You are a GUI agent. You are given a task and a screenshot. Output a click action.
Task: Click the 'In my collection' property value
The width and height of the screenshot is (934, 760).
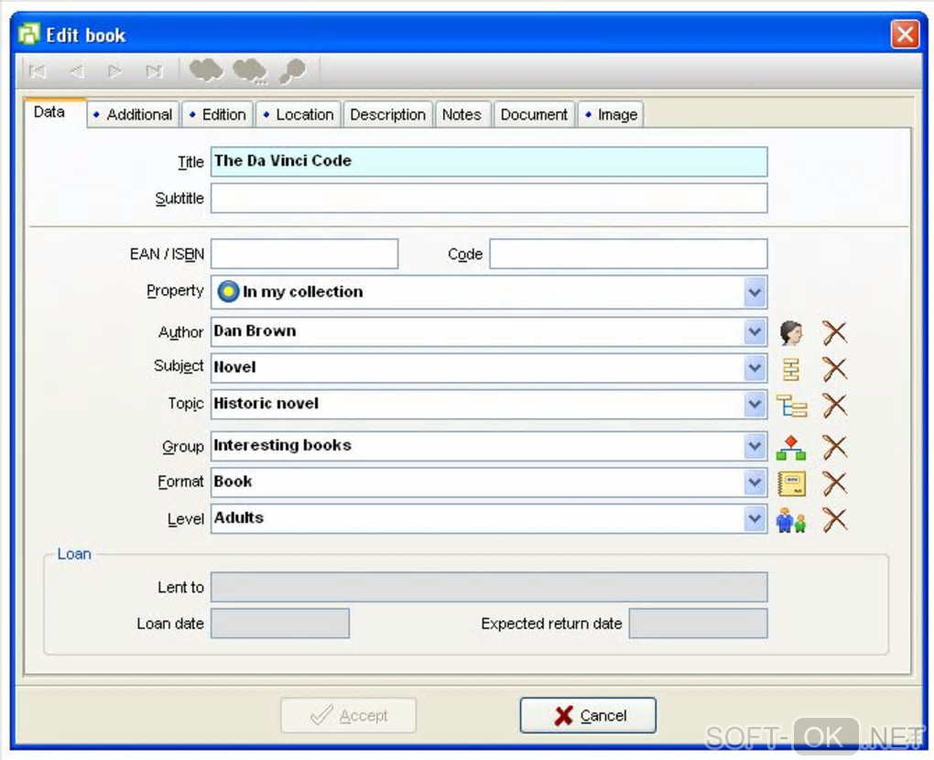302,292
